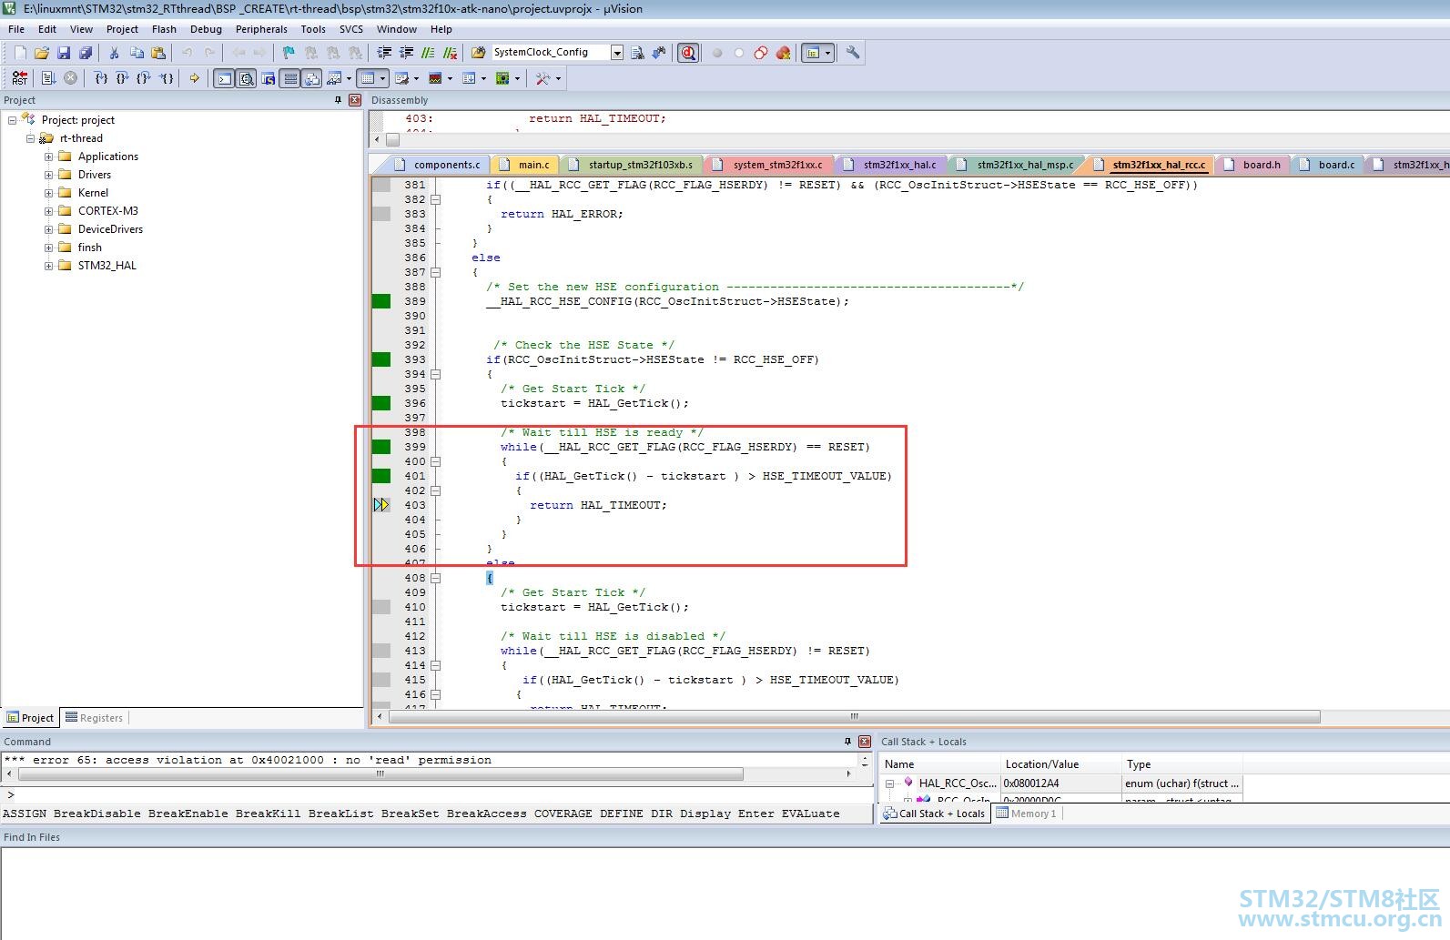Viewport: 1450px width, 940px height.
Task: Comment the selection using green slashes icon
Action: pyautogui.click(x=428, y=53)
